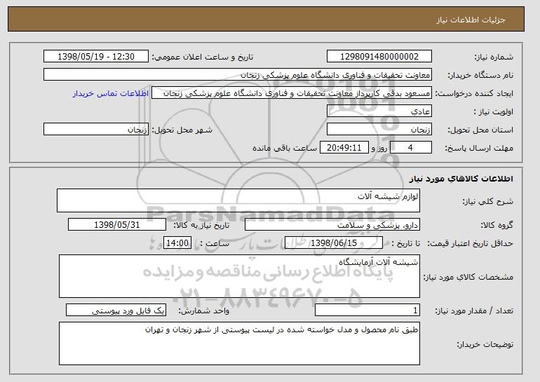The height and width of the screenshot is (382, 540).
Task: Click the تاریخ و ساعت اعلان عمومی field
Action: pos(96,57)
